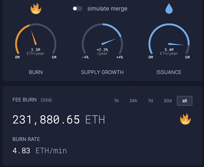Select the all time frame button
The height and width of the screenshot is (167, 204).
(x=185, y=101)
